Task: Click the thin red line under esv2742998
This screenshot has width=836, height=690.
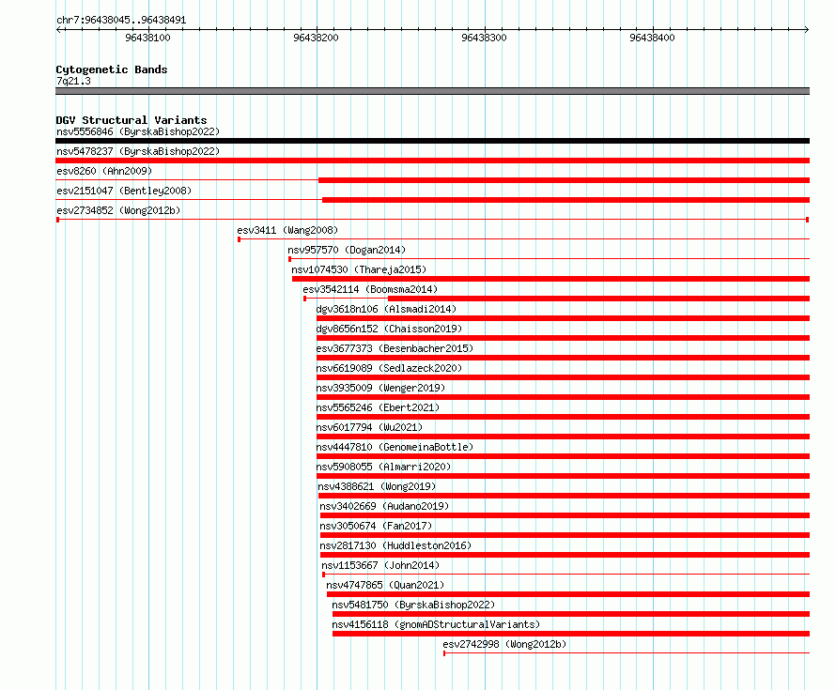Action: point(627,653)
